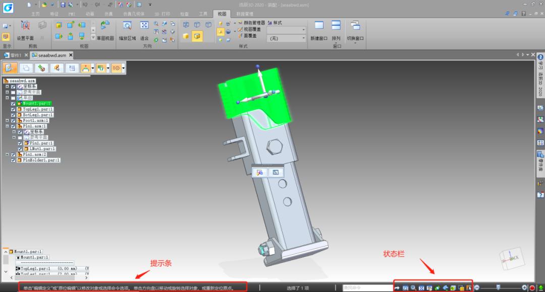Collapse the Pin1.asm:1 tree node

click(x=7, y=126)
